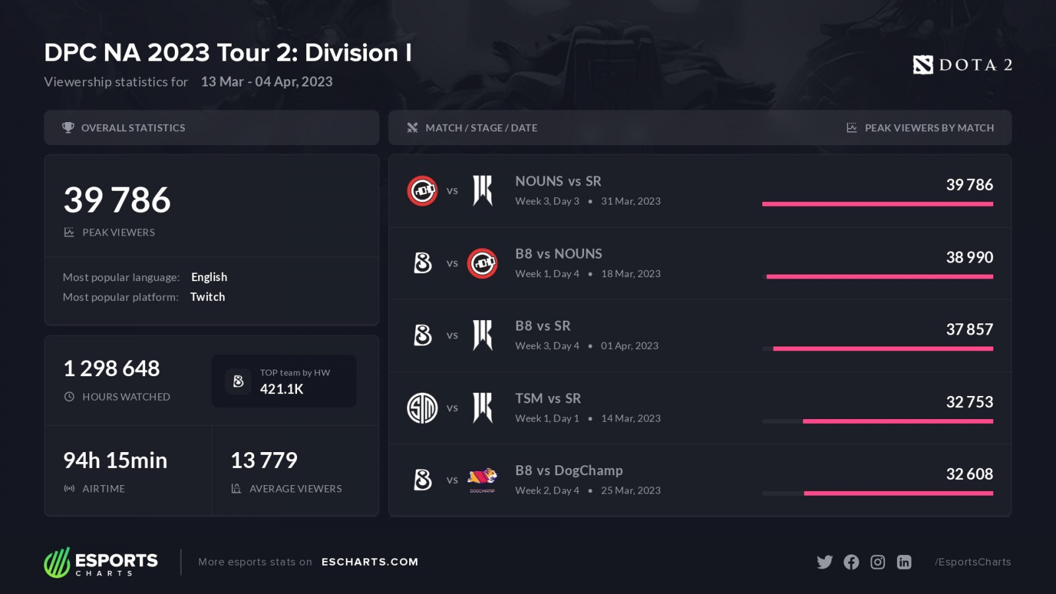
Task: Open the Facebook social icon
Action: point(851,562)
